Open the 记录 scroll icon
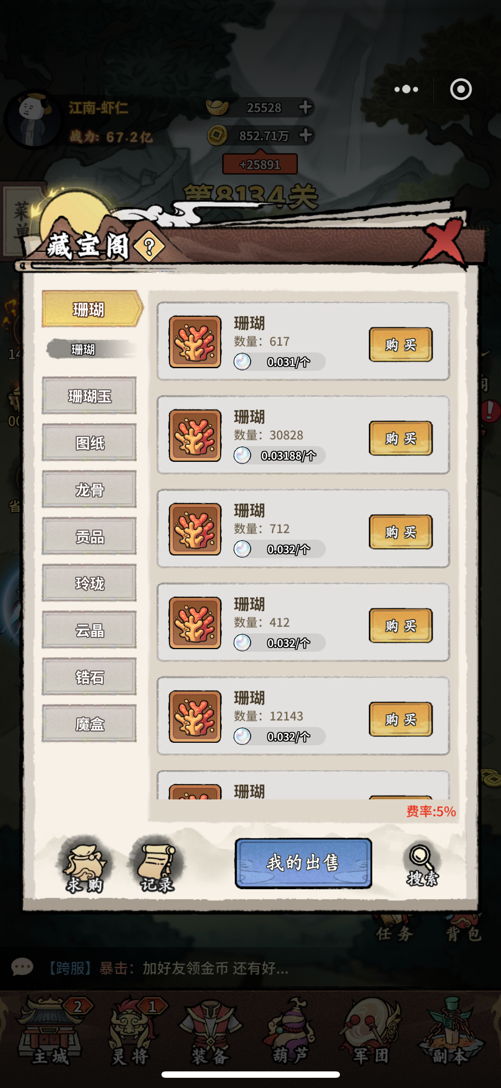The image size is (501, 1088). [157, 864]
